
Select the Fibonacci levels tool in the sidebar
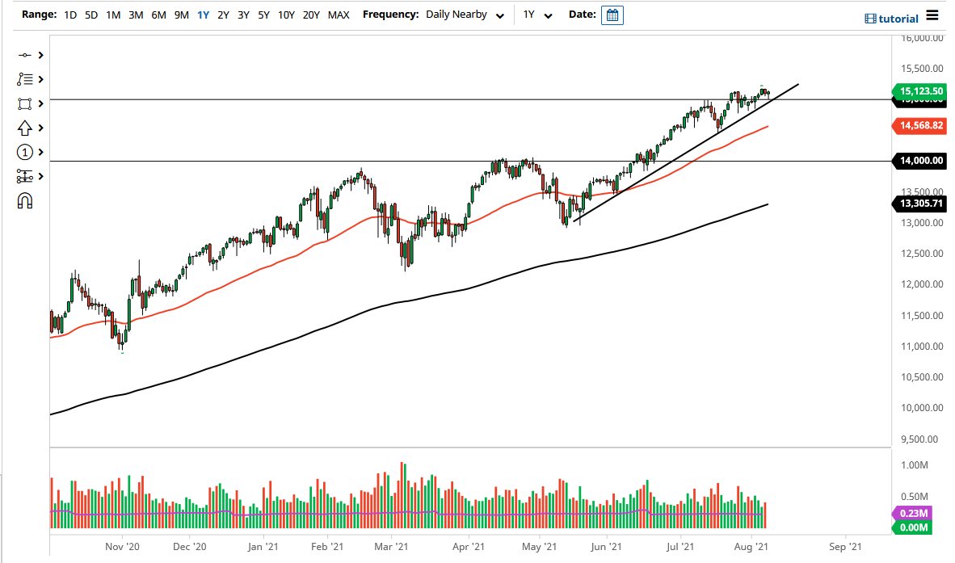click(x=25, y=176)
